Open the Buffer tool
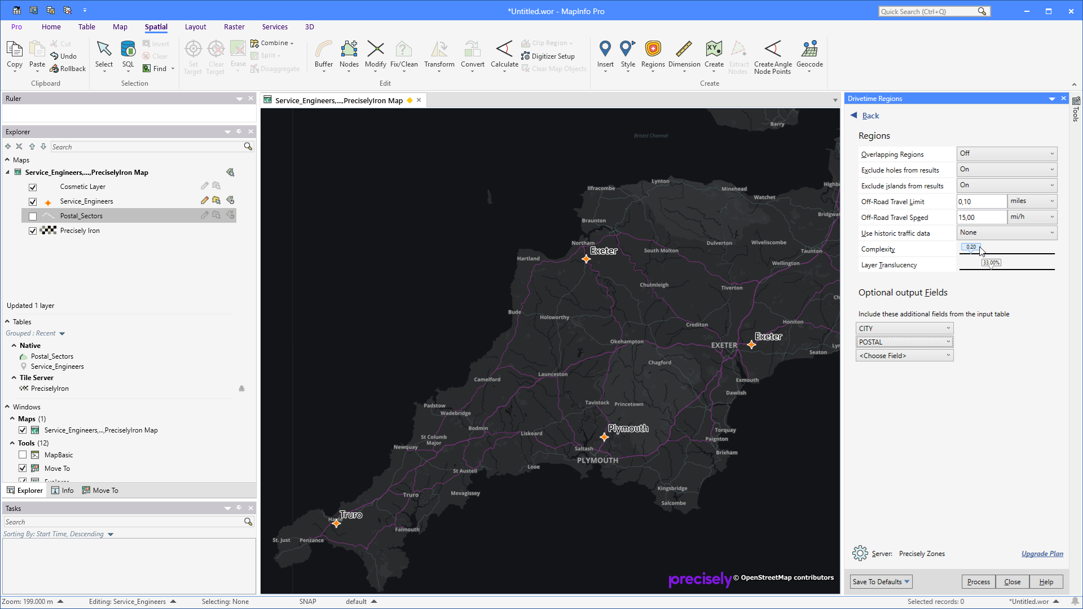Screen dimensions: 1083x609 tap(324, 55)
